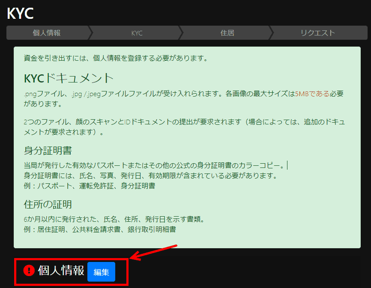371x288 pixels.
Task: Click the line starting 身分証明書には、氏名、写真
Action: pos(150,176)
